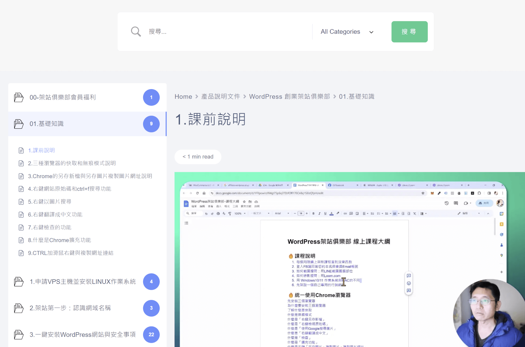Click the count badge showing 4
This screenshot has height=347, width=525.
tap(151, 281)
